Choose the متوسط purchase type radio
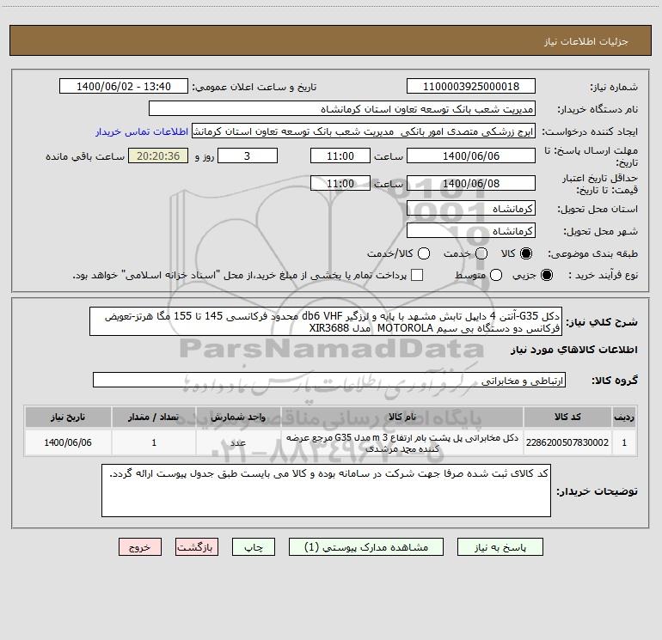The image size is (662, 640). 496,275
